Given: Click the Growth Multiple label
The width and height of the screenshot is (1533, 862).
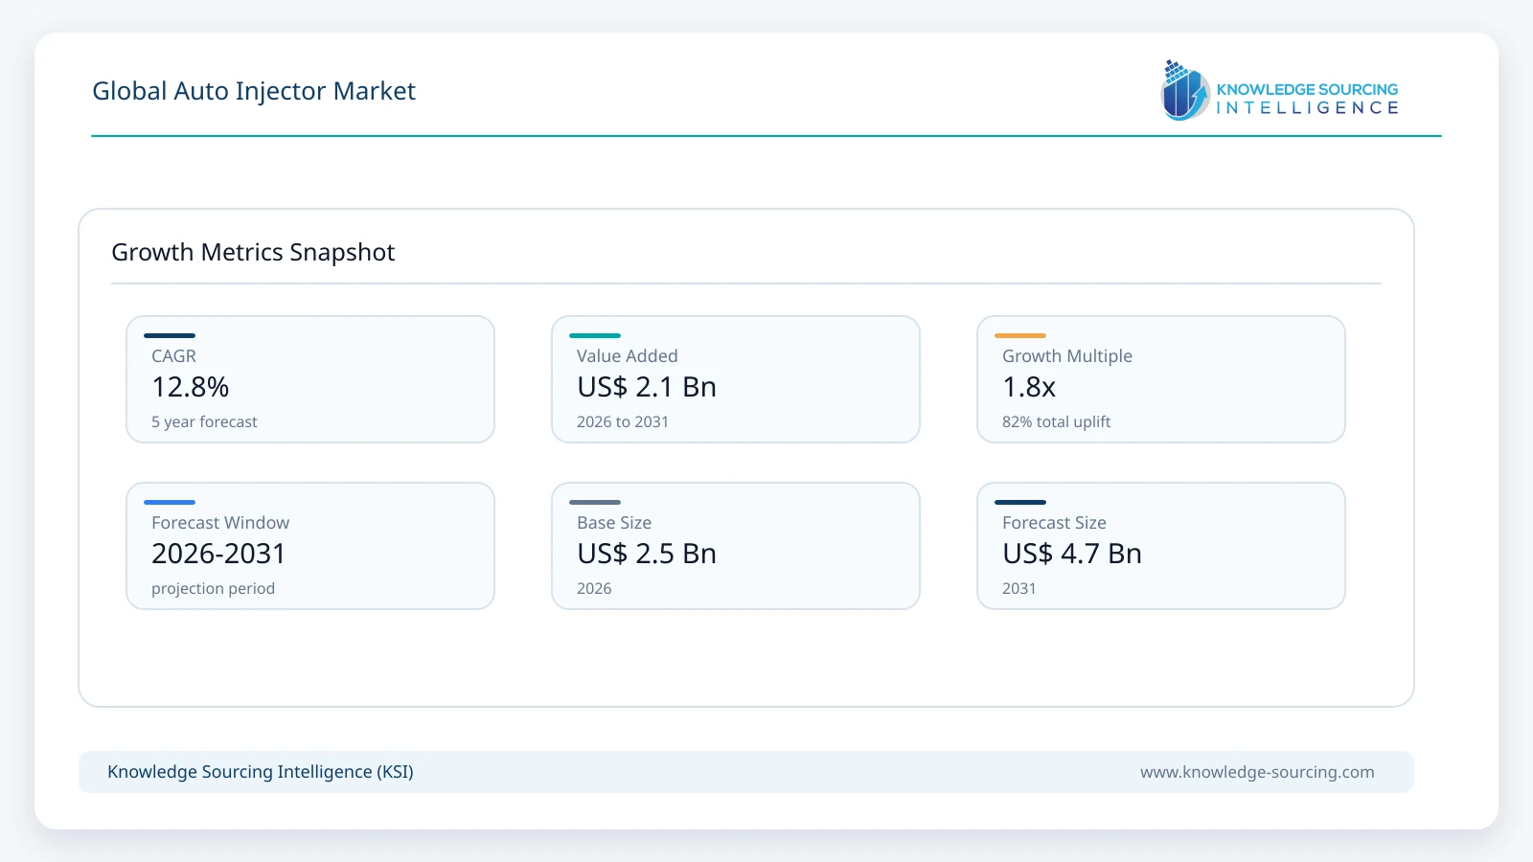Looking at the screenshot, I should tap(1067, 356).
